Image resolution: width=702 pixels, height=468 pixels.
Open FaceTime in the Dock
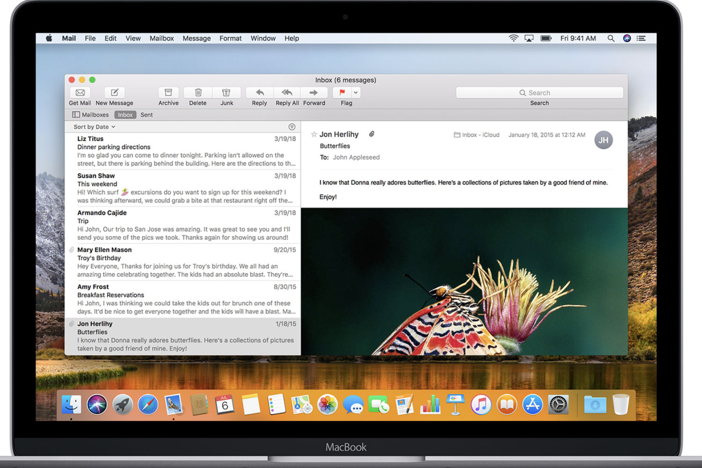379,404
